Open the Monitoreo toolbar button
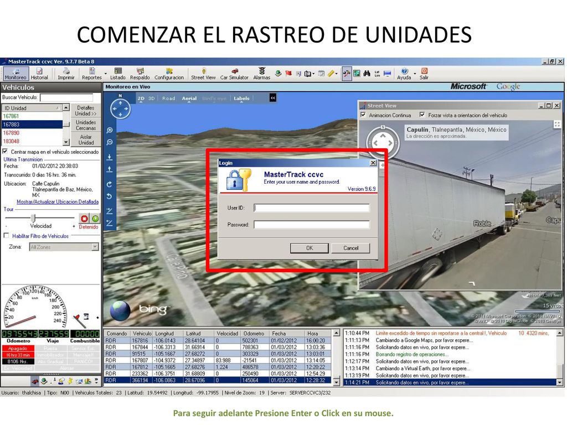This screenshot has height=425, width=567. 15,74
